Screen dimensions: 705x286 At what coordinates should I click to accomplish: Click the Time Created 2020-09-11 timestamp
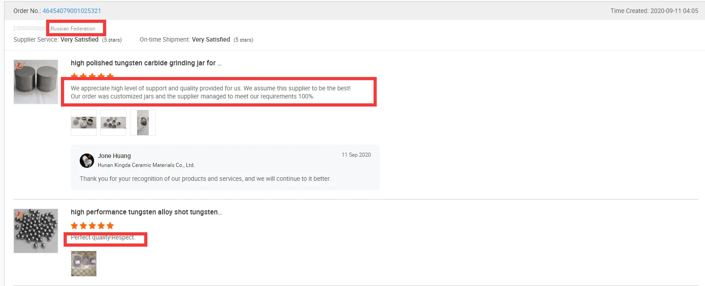(654, 11)
